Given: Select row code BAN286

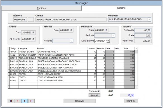Looking at the screenshot, I should pyautogui.click(x=14, y=71).
